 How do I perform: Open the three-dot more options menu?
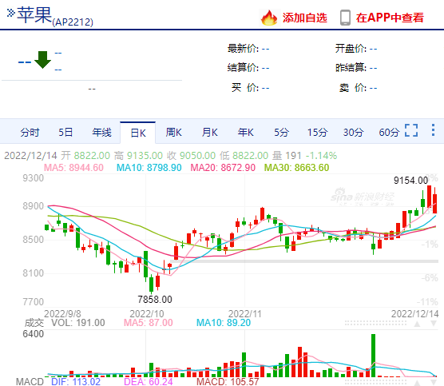(433, 130)
